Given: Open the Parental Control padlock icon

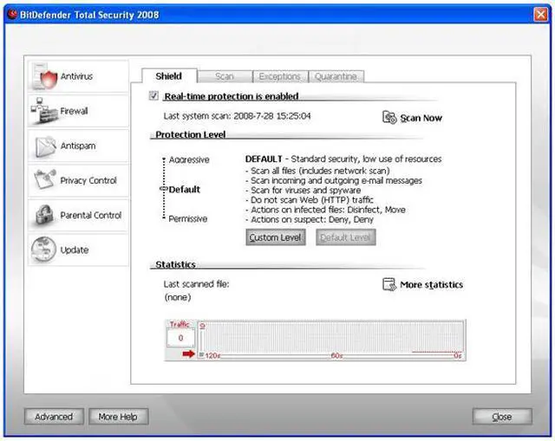Looking at the screenshot, I should click(44, 216).
